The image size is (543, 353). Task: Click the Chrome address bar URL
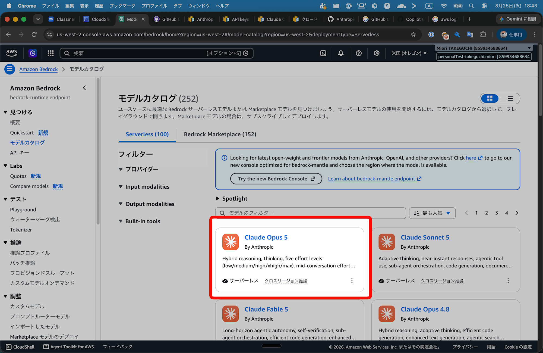coord(218,35)
